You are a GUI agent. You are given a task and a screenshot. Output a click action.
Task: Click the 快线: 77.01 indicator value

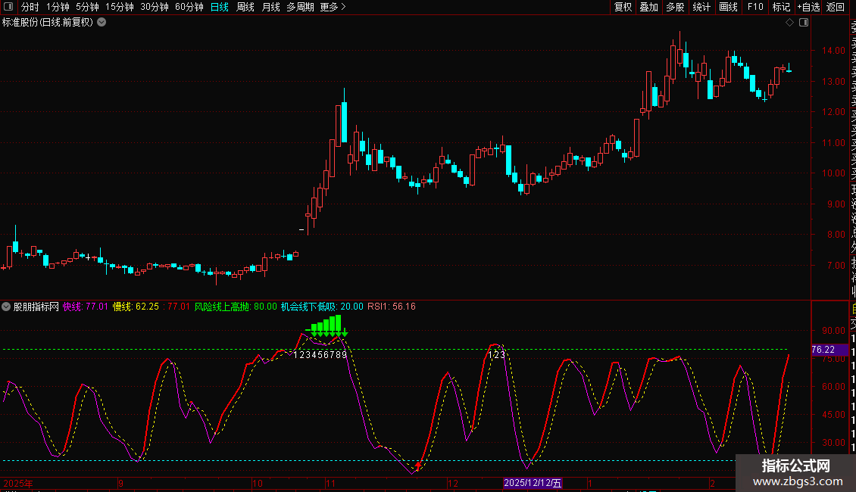(86, 307)
